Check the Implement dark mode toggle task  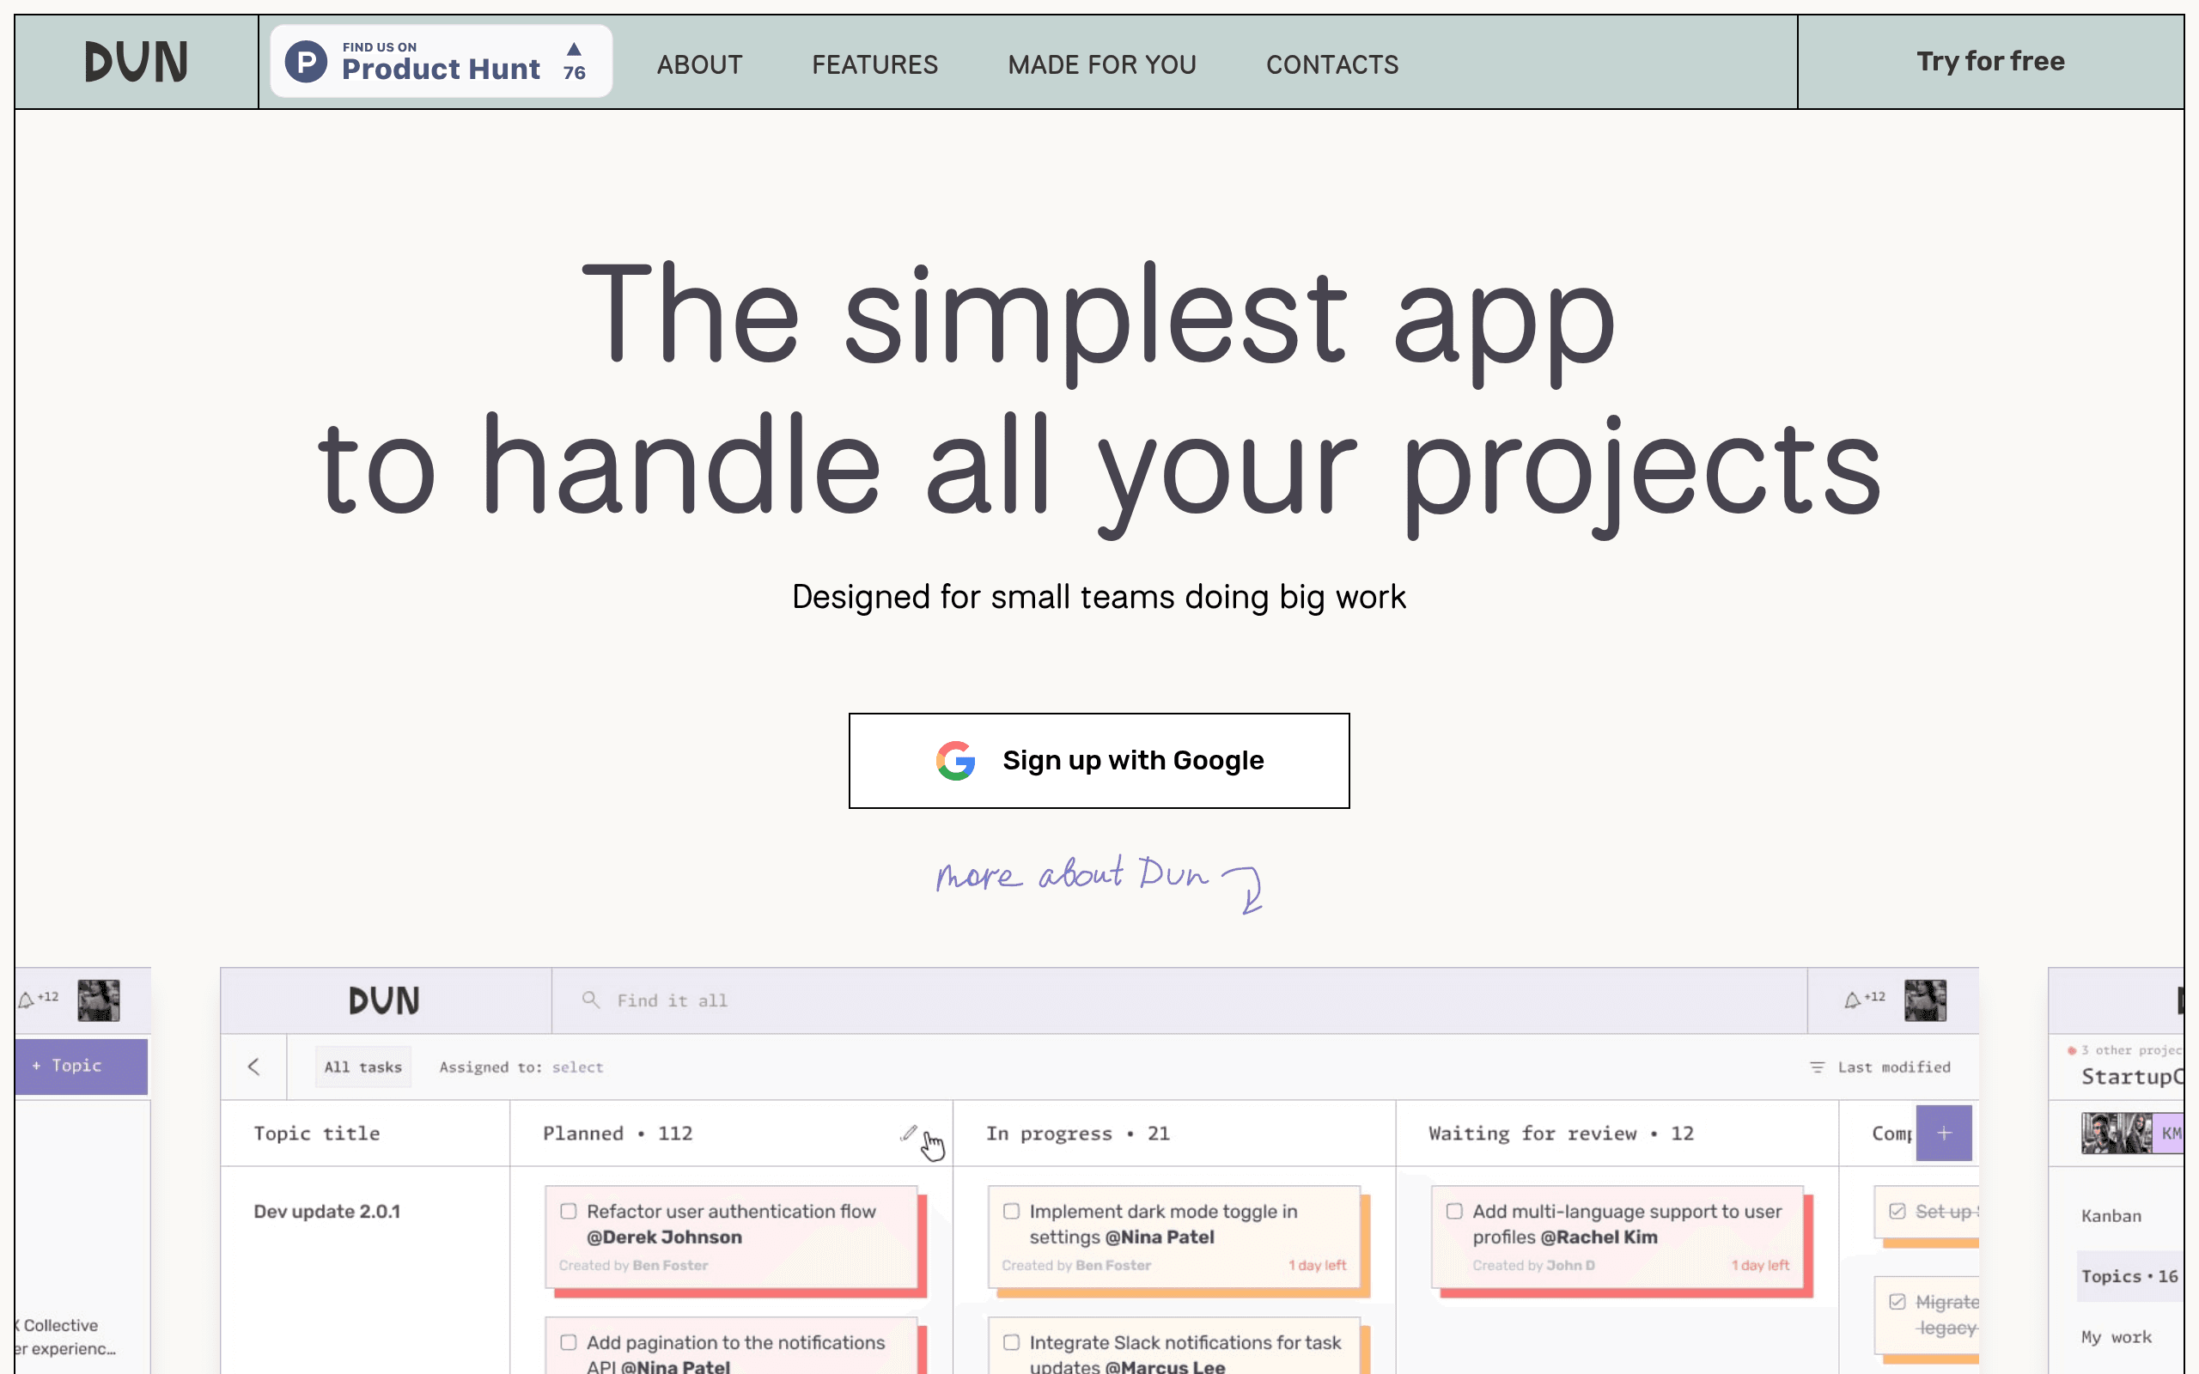1010,1212
